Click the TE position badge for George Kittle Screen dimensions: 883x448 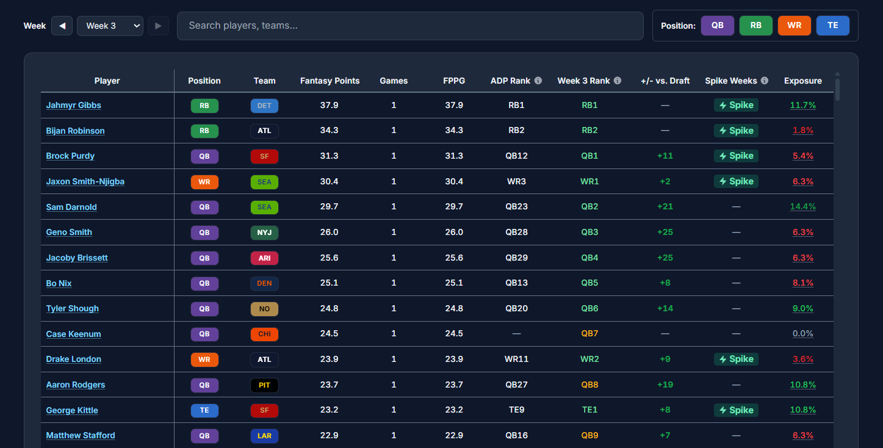(x=204, y=410)
